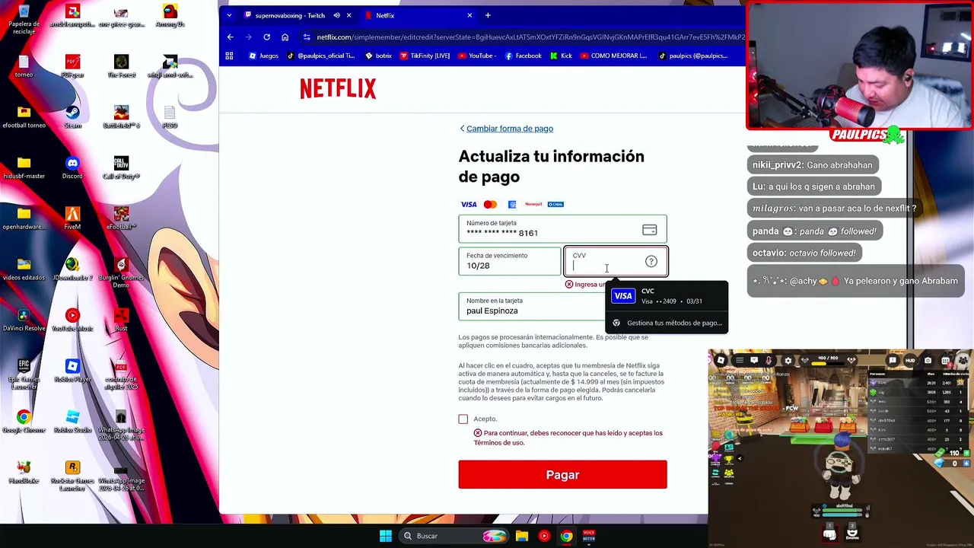Click browser back arrow

(231, 37)
